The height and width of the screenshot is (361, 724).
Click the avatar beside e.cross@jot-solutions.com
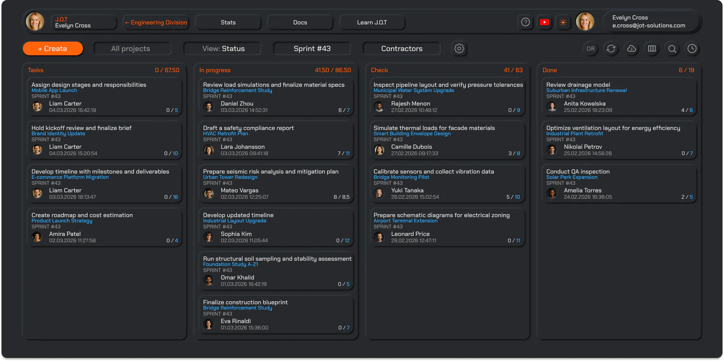click(x=585, y=21)
